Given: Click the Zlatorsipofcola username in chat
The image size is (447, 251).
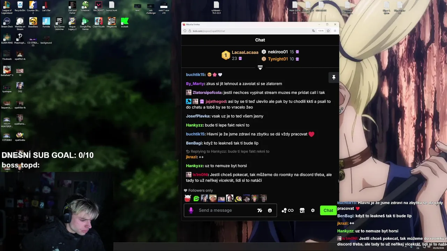Looking at the screenshot, I should [x=207, y=93].
